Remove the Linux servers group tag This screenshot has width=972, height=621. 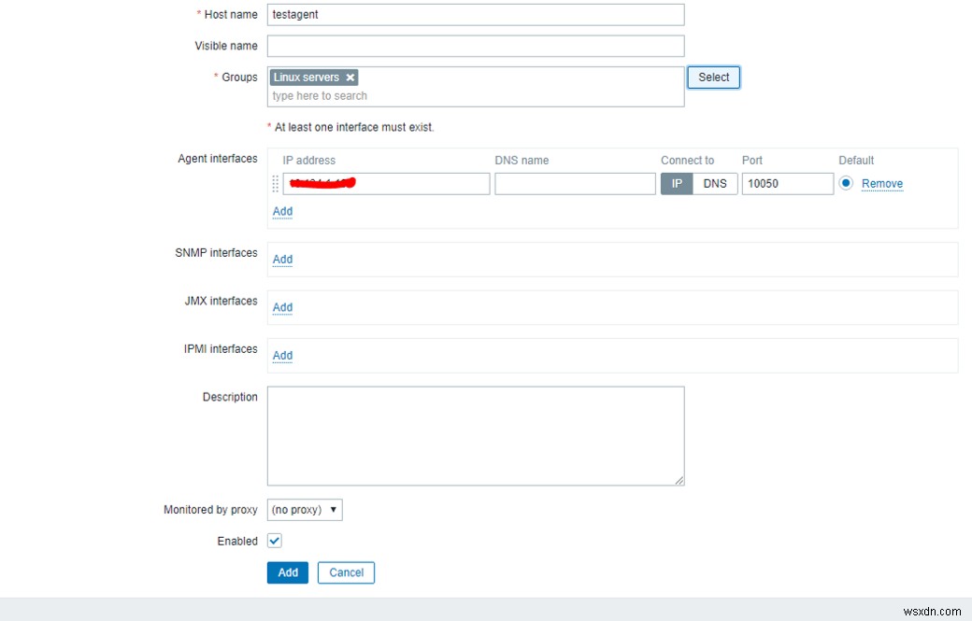[x=350, y=78]
